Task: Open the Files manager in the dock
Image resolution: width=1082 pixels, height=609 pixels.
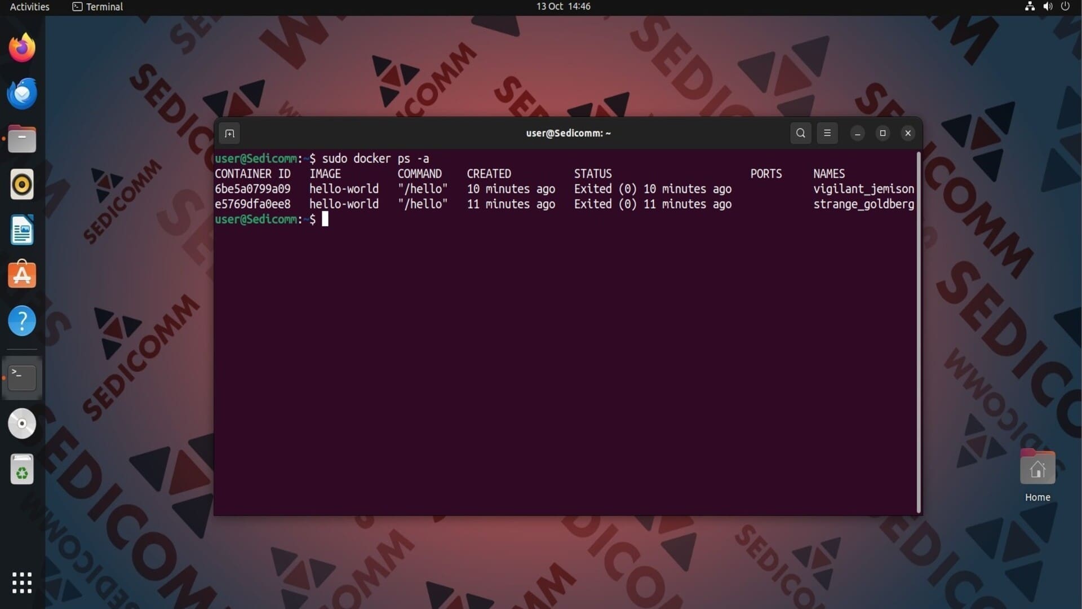Action: (x=22, y=139)
